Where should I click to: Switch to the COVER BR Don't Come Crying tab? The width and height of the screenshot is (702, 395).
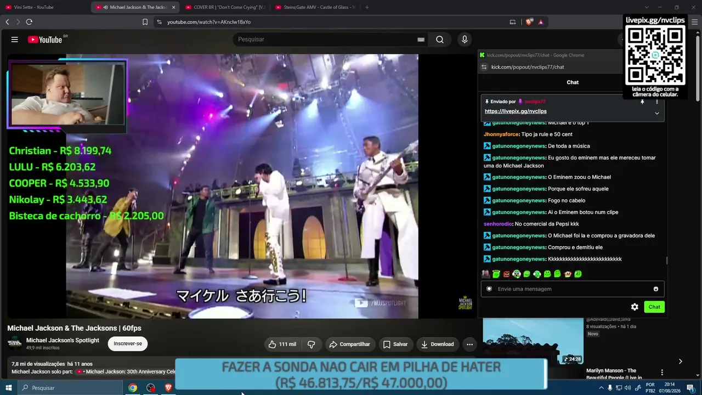[226, 7]
